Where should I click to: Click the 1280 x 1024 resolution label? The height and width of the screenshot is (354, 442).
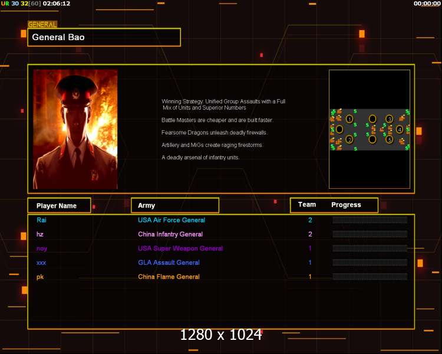click(x=221, y=335)
